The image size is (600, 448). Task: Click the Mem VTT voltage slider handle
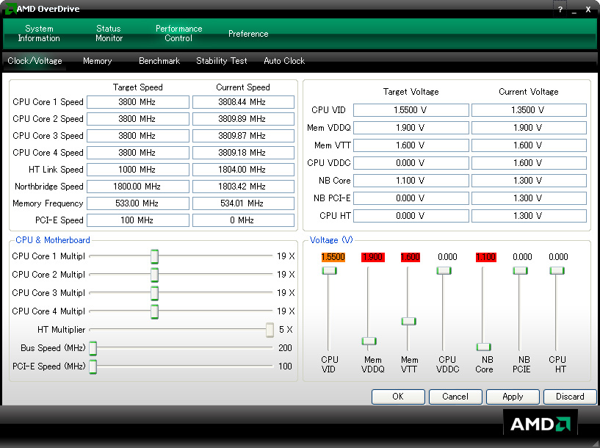pos(408,321)
